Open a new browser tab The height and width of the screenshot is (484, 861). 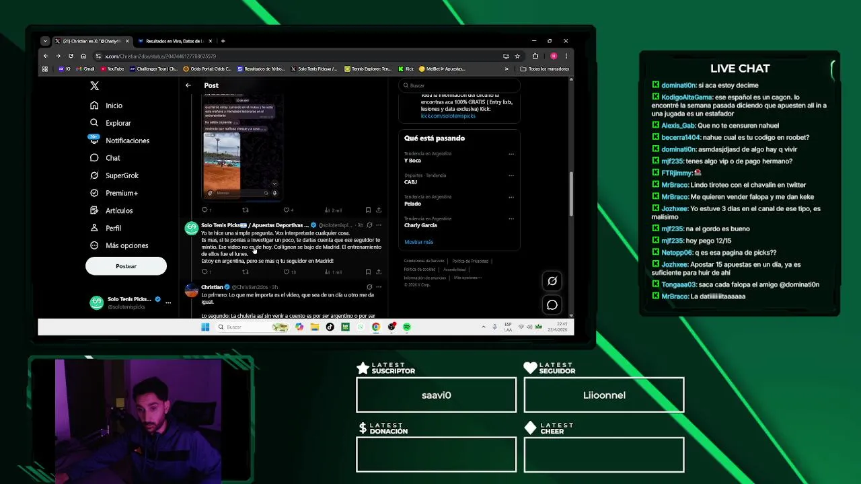[x=223, y=41]
